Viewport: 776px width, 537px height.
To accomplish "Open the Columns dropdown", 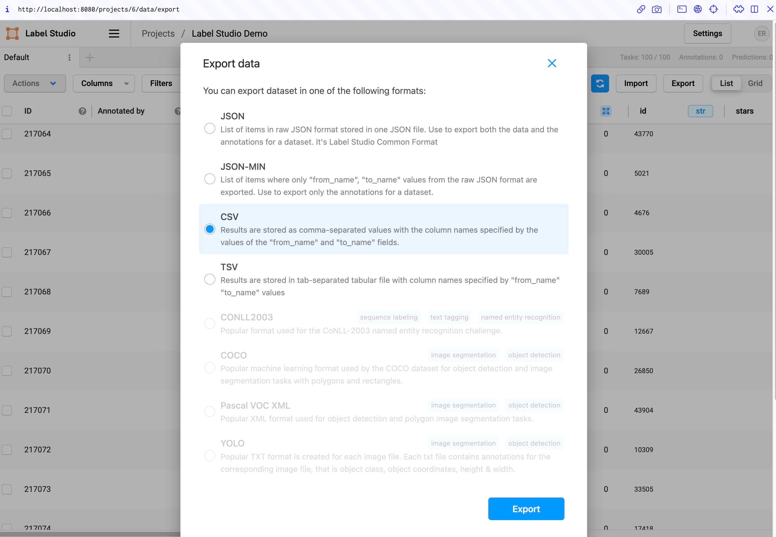I will coord(104,83).
